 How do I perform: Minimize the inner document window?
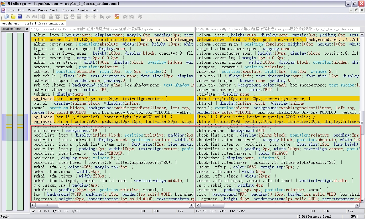click(x=351, y=10)
